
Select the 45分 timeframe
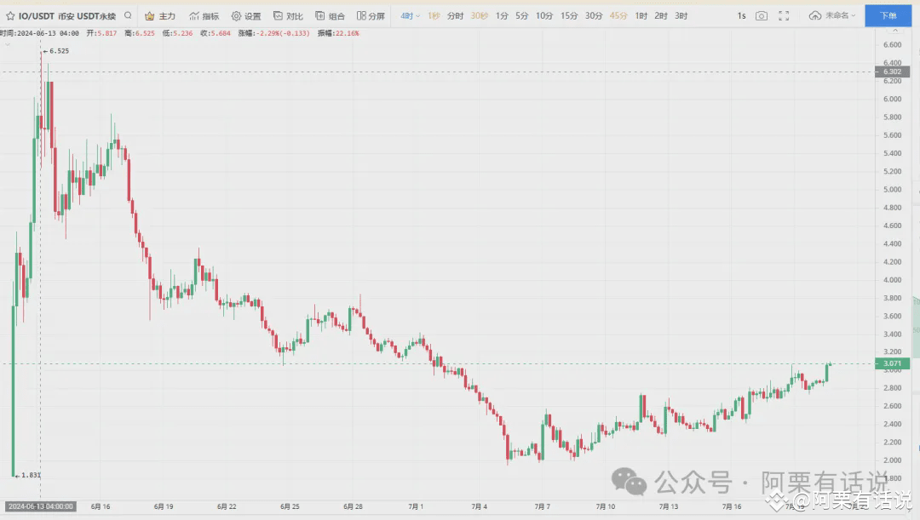(618, 16)
